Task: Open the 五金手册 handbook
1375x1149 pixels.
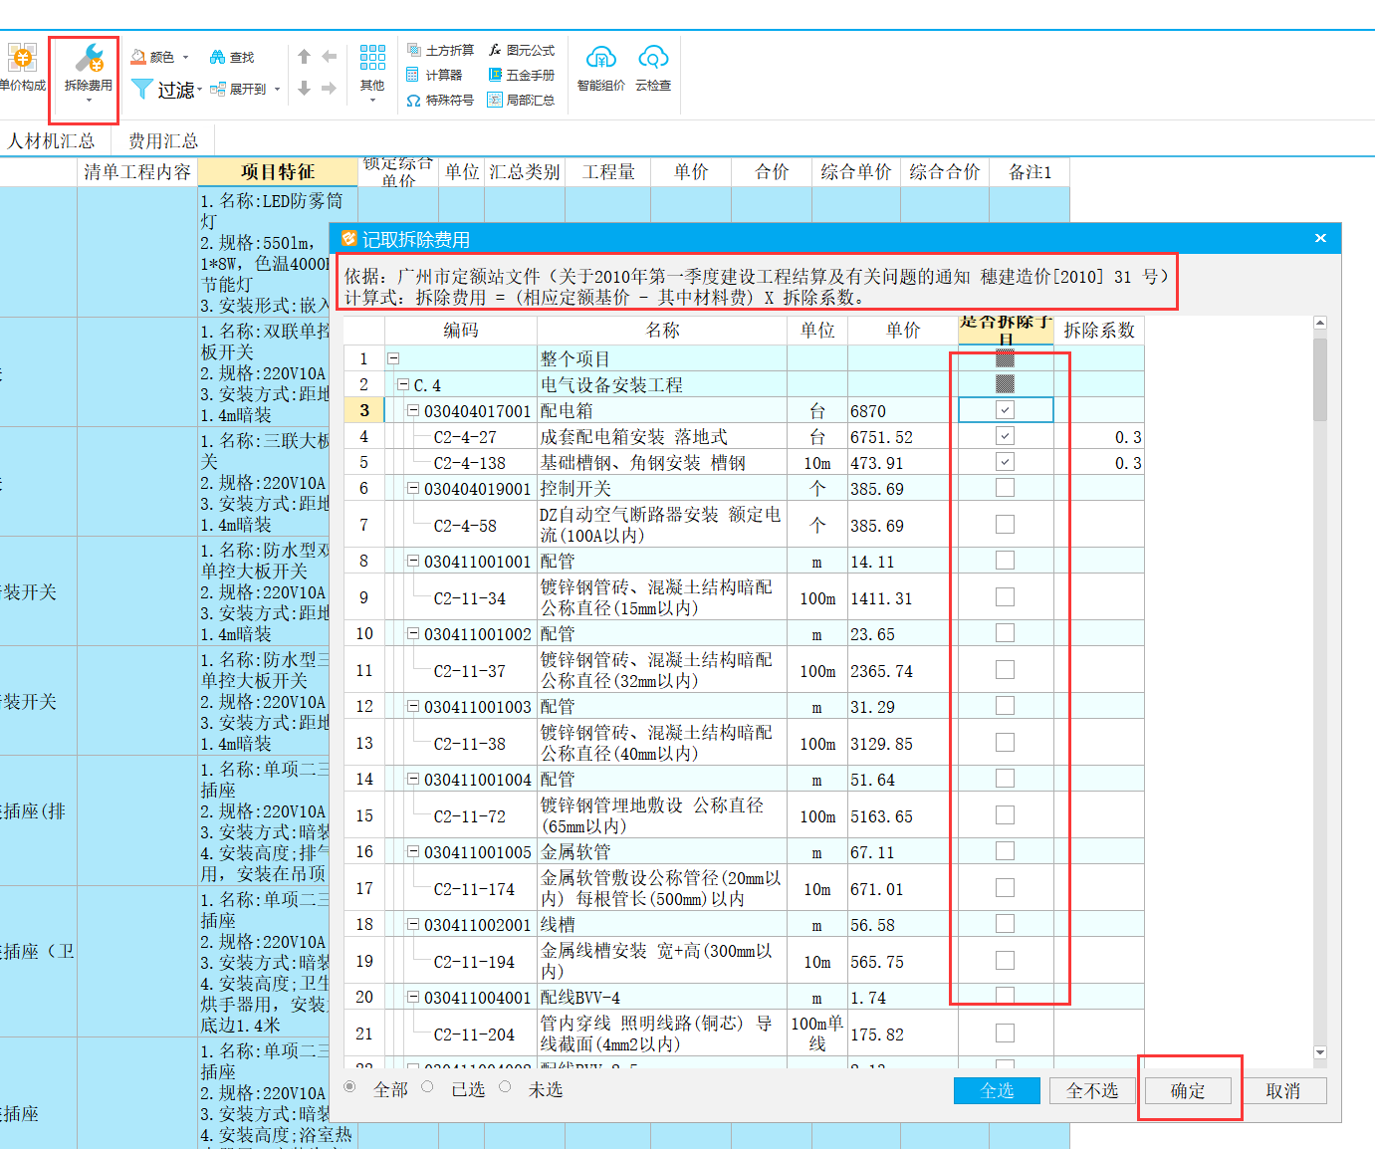Action: click(521, 75)
